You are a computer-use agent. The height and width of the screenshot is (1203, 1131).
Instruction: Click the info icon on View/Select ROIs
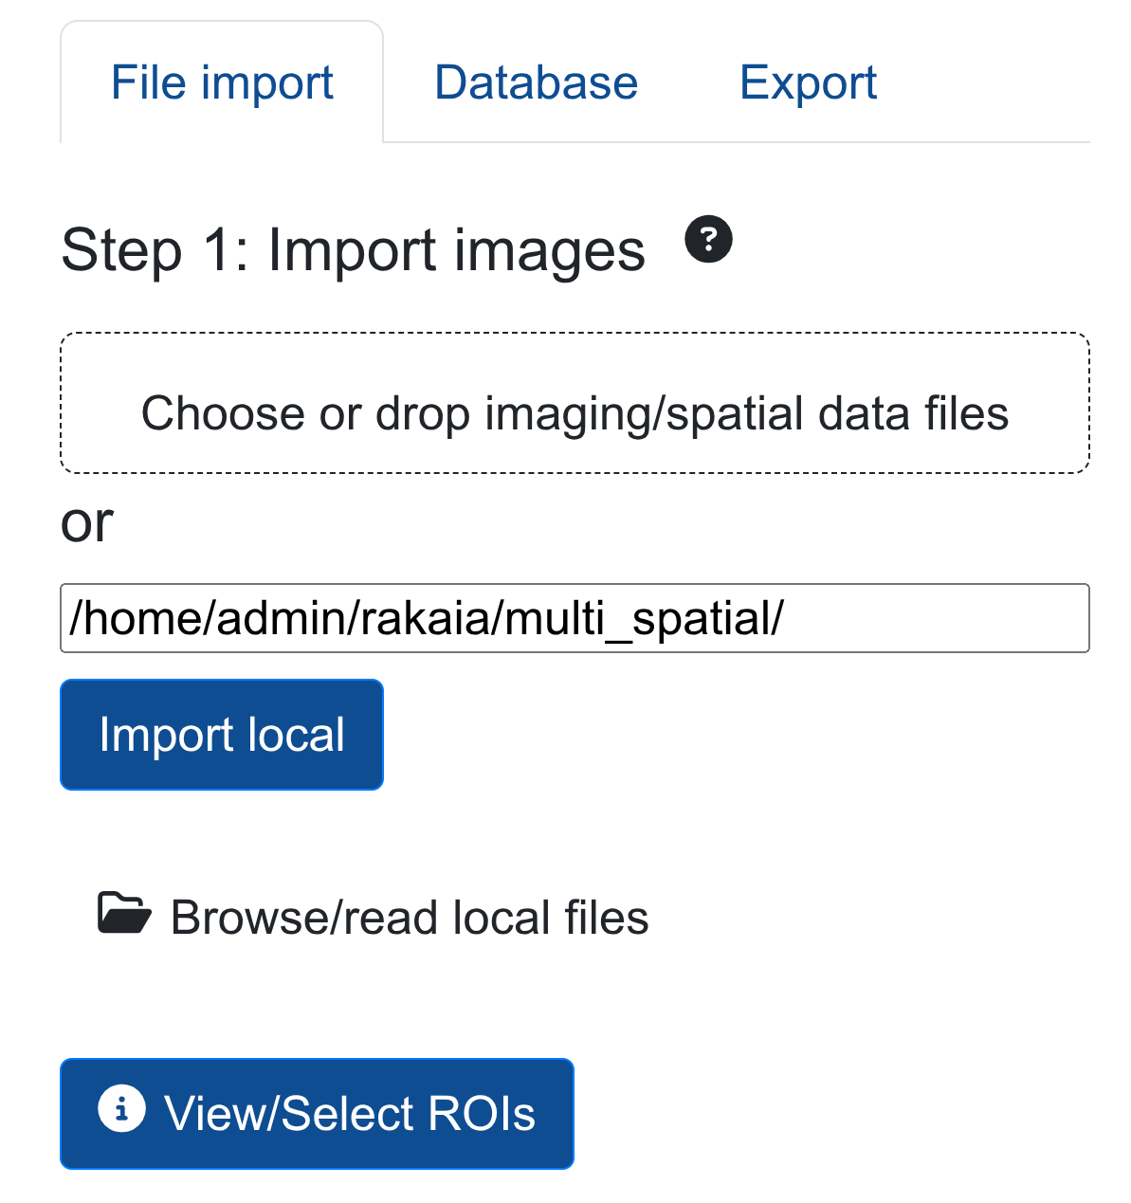click(x=121, y=1109)
